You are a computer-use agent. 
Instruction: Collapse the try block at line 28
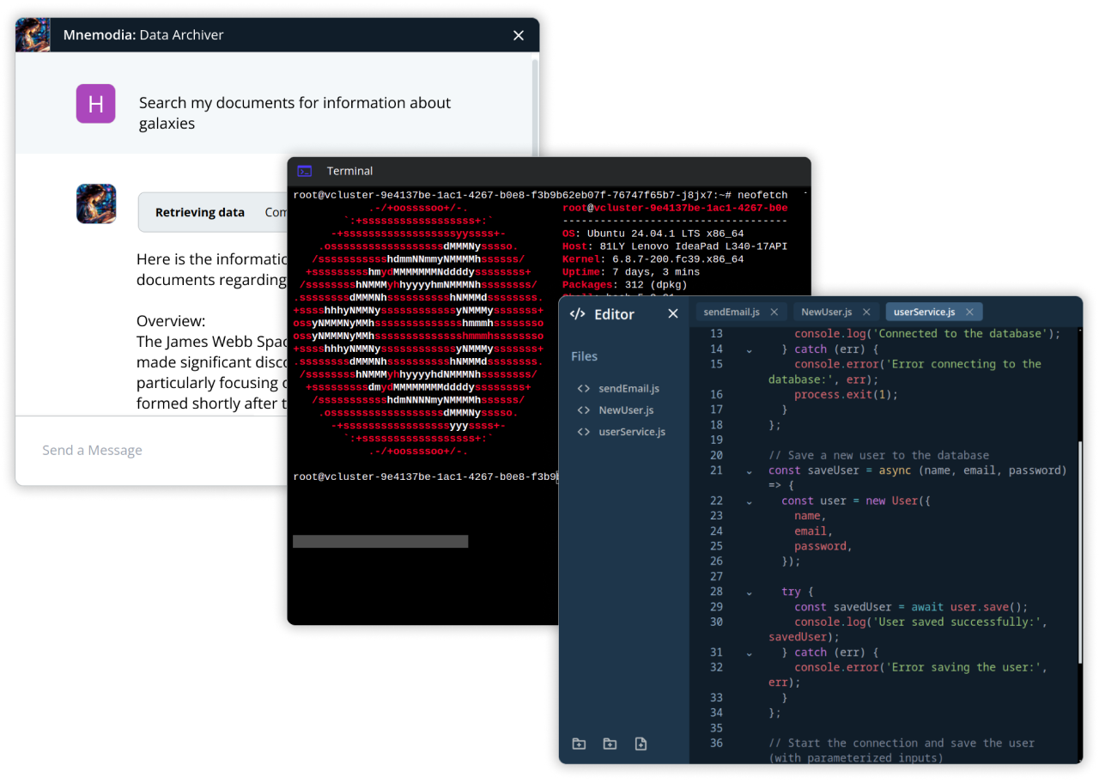(749, 592)
